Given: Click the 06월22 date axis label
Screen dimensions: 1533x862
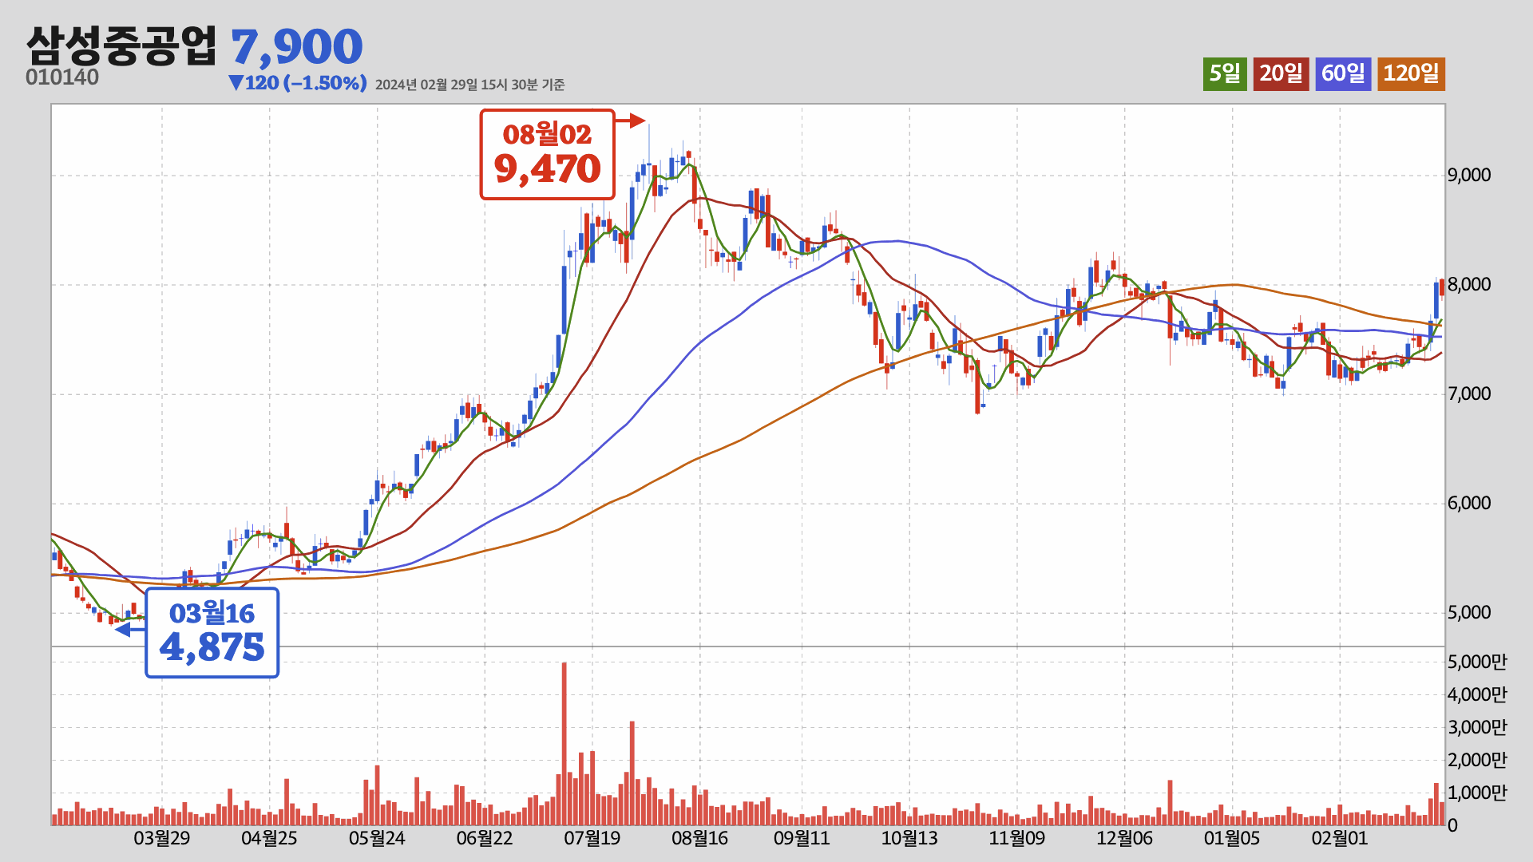Looking at the screenshot, I should pos(485,838).
